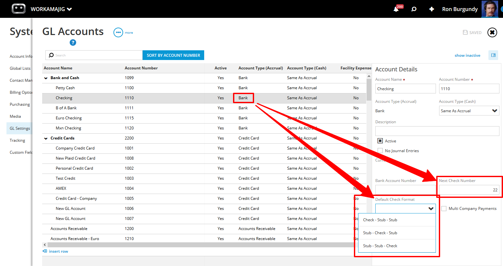The image size is (503, 266).
Task: Open Purchasing settings tab
Action: click(x=20, y=104)
